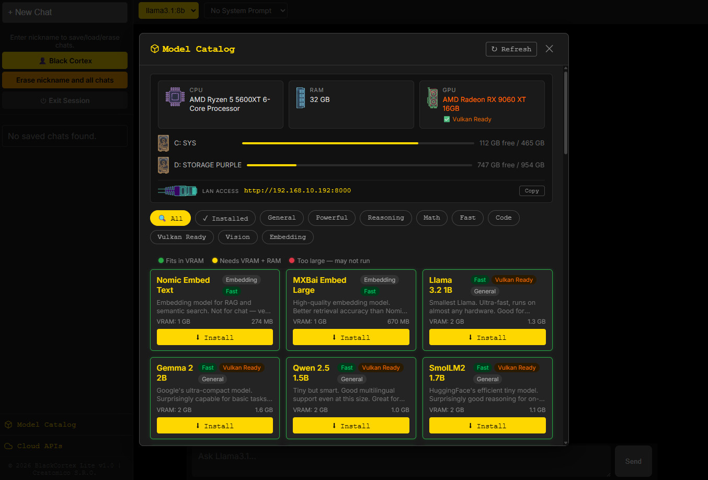Click the Ask Llama3.1 message input

[401, 461]
